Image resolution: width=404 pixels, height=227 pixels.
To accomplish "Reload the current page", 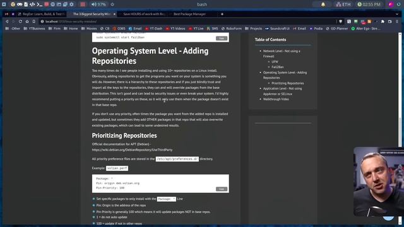I will tap(20, 21).
